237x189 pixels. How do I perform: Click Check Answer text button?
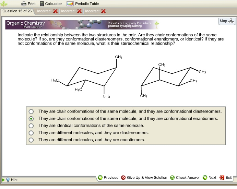pos(188,177)
